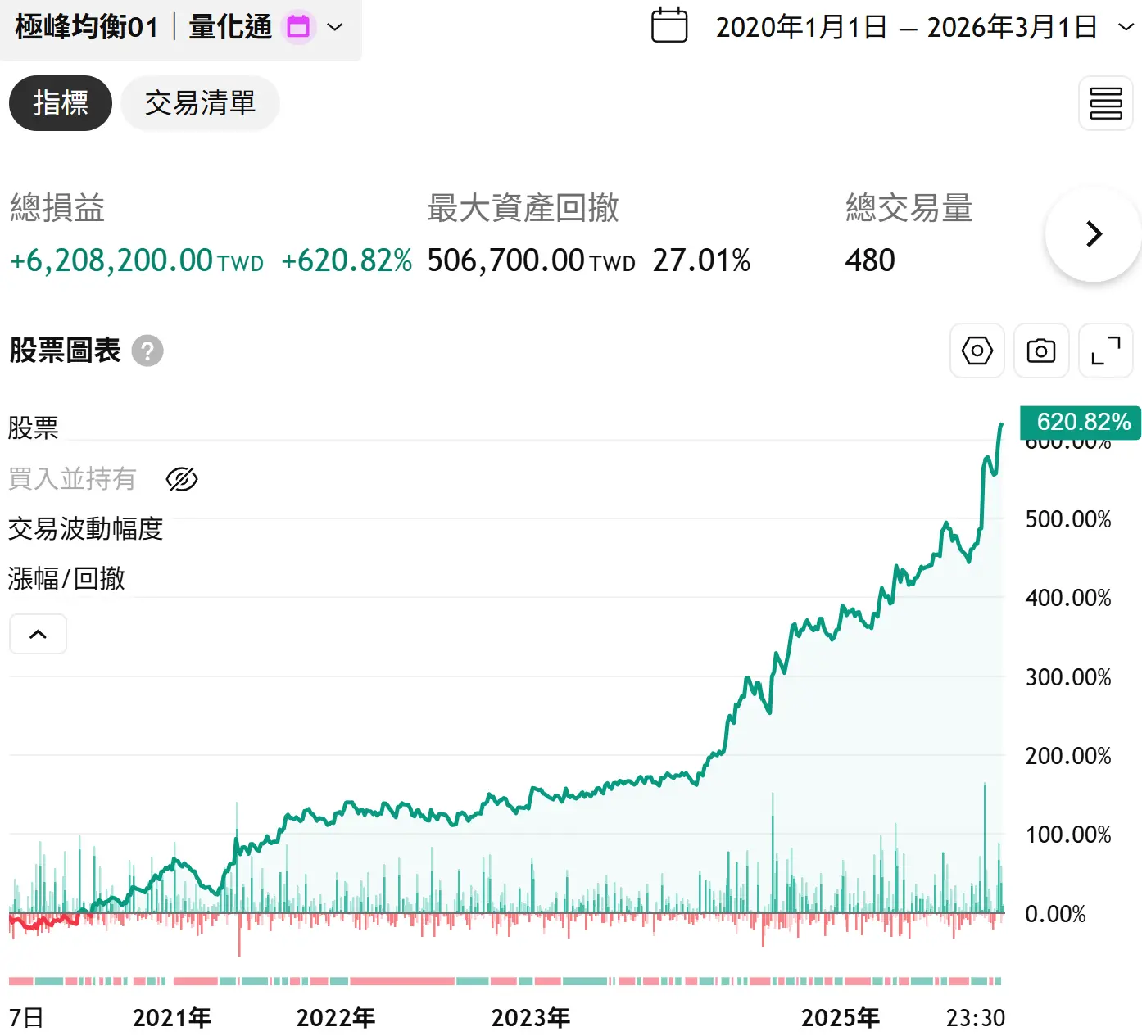1142x1036 pixels.
Task: Click the purple calendar icon next to 量化通
Action: [x=298, y=27]
